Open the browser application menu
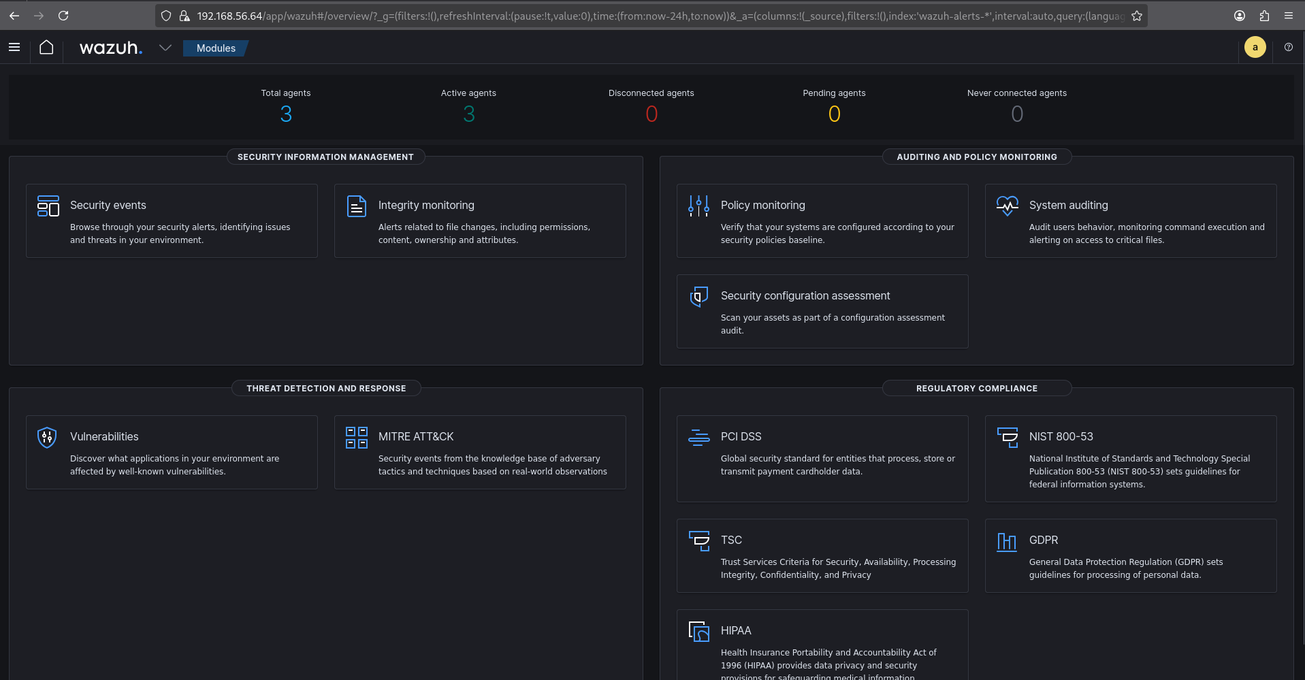1305x680 pixels. point(1289,16)
